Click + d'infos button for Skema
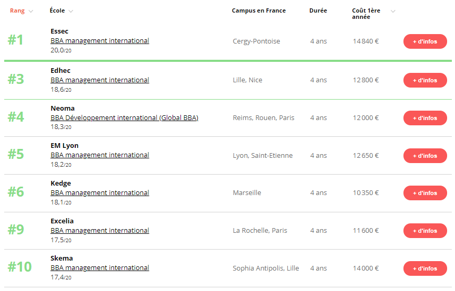Image resolution: width=455 pixels, height=291 pixels. pyautogui.click(x=425, y=268)
